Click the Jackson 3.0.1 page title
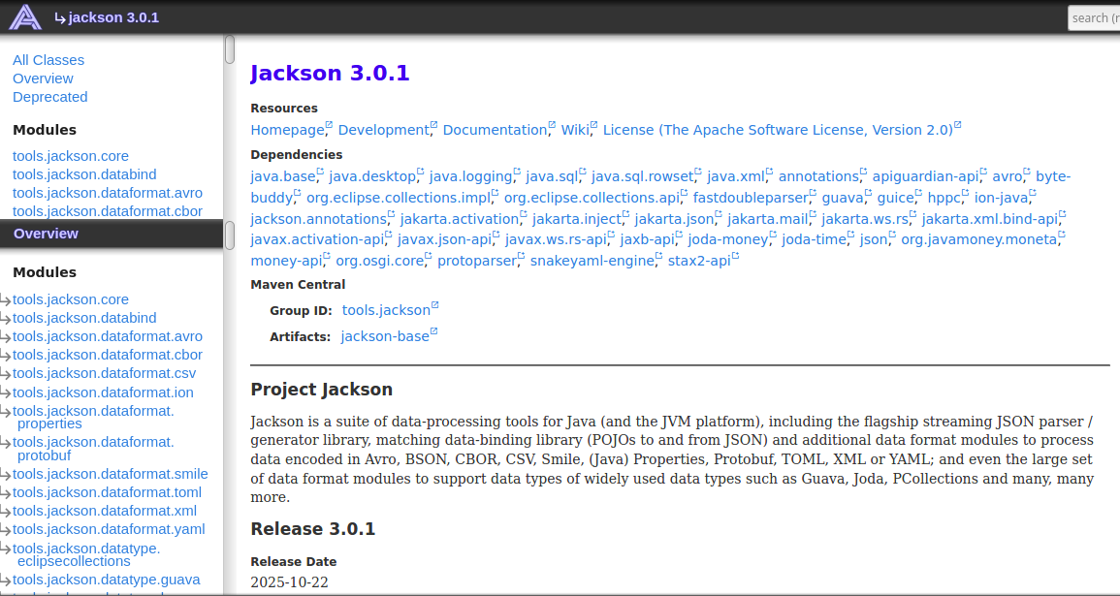 (330, 73)
